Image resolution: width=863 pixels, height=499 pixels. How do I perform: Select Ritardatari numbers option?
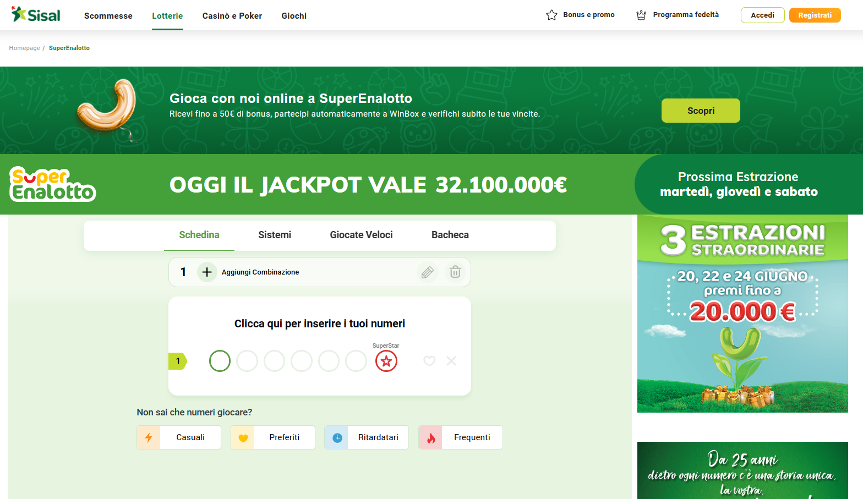(367, 437)
